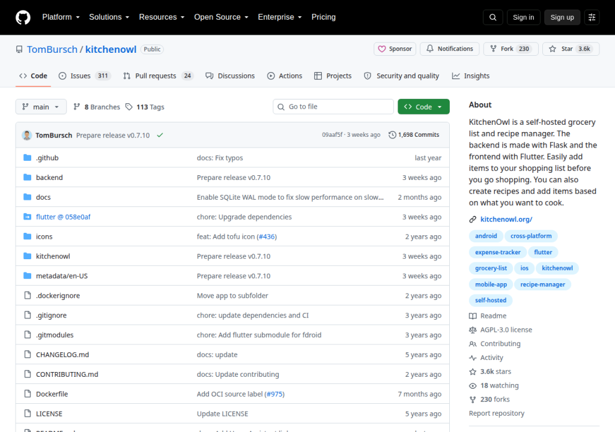Select the android topic tag
Viewport: 615px width, 432px height.
click(486, 236)
